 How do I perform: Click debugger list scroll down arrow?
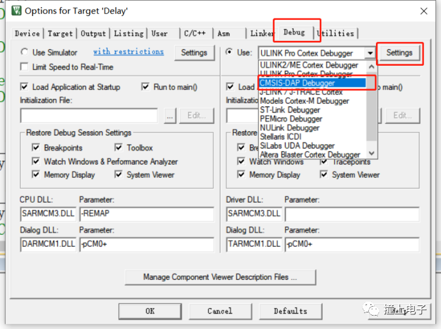pyautogui.click(x=372, y=153)
